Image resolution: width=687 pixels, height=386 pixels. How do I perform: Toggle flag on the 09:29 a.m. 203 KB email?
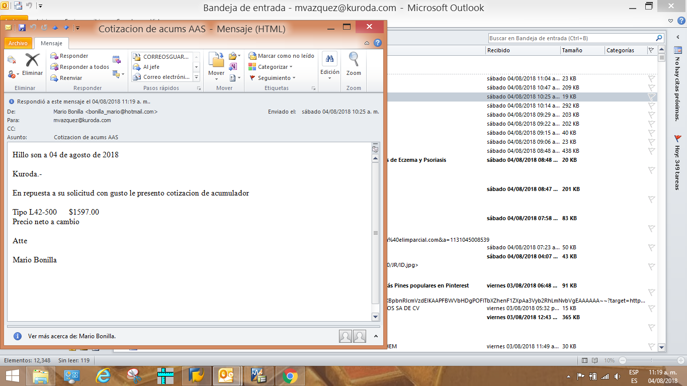[x=651, y=115]
